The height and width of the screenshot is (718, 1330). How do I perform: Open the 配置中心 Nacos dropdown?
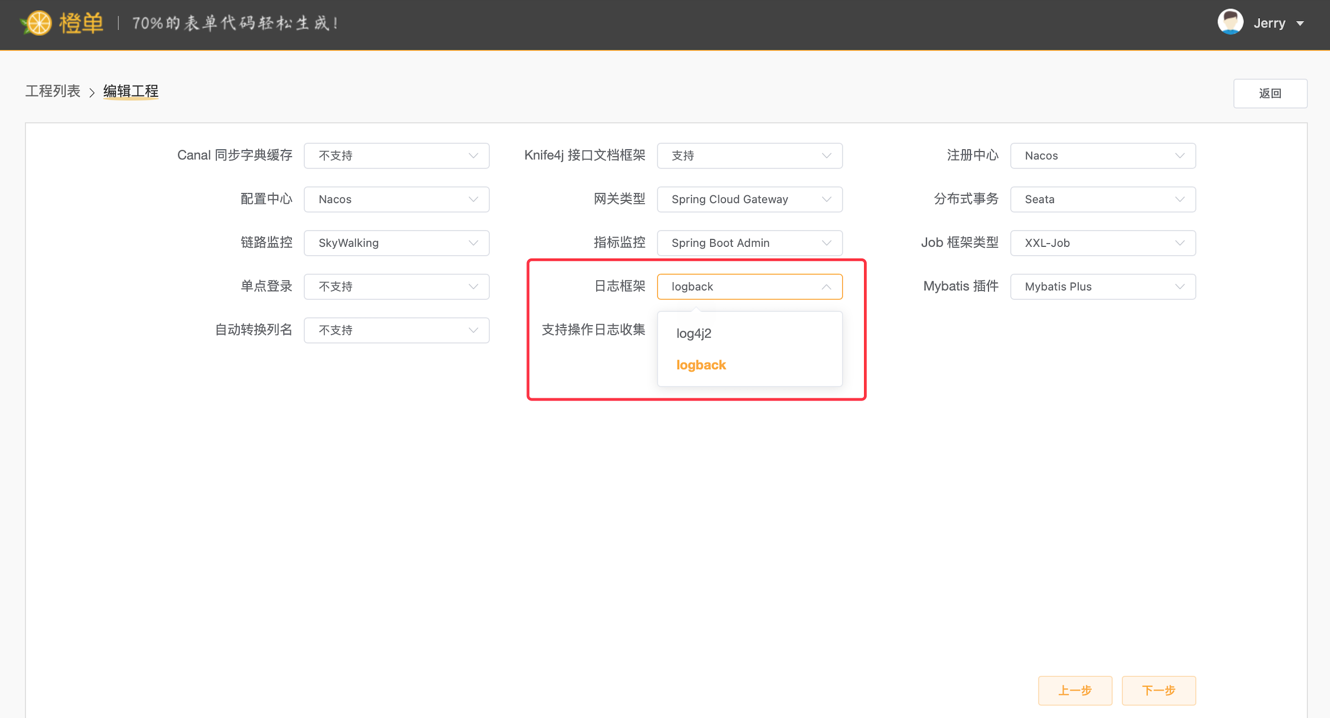(x=396, y=200)
